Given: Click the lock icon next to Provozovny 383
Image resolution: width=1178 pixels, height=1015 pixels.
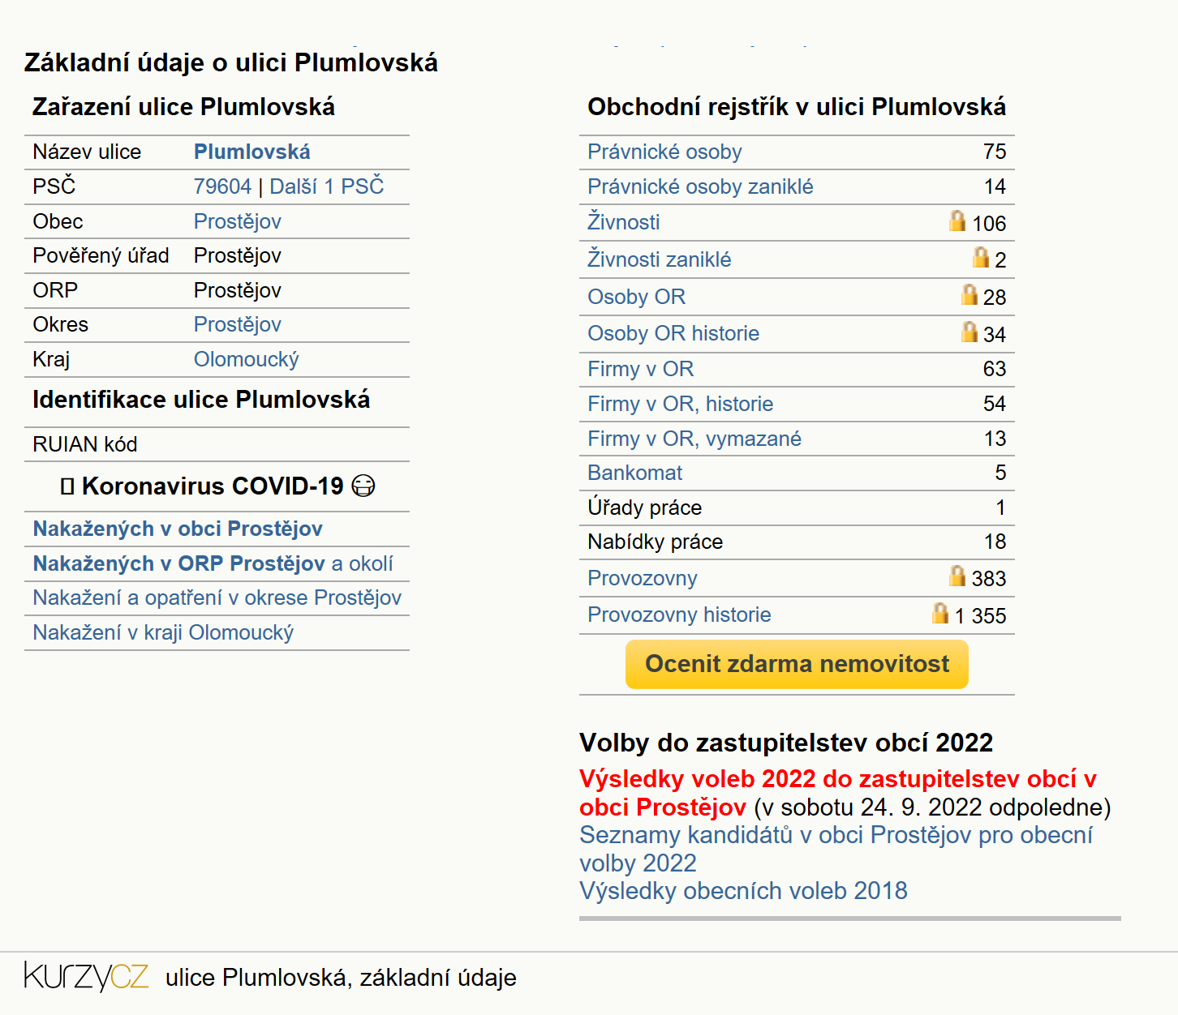Looking at the screenshot, I should tap(957, 576).
